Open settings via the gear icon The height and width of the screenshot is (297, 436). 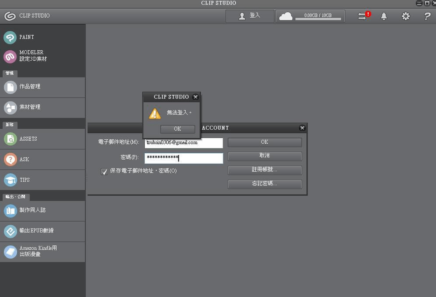click(405, 16)
